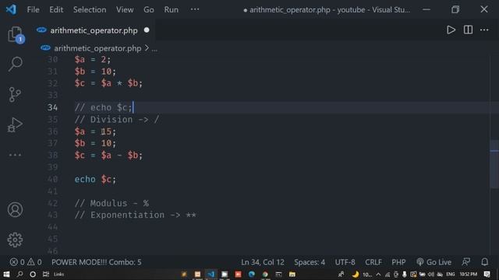Click '$c = $a * $b;' on line 32
The height and width of the screenshot is (280, 499).
pos(108,83)
